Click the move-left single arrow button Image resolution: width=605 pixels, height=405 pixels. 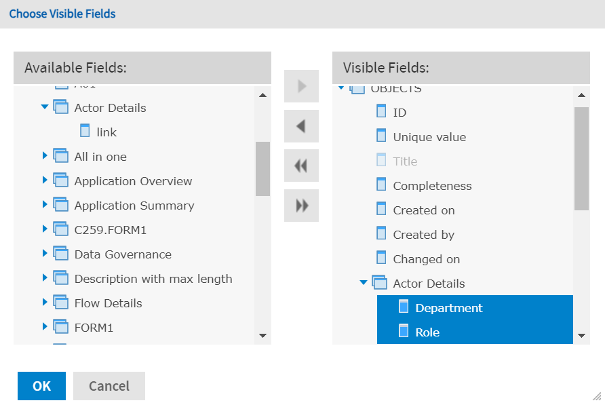click(x=301, y=126)
